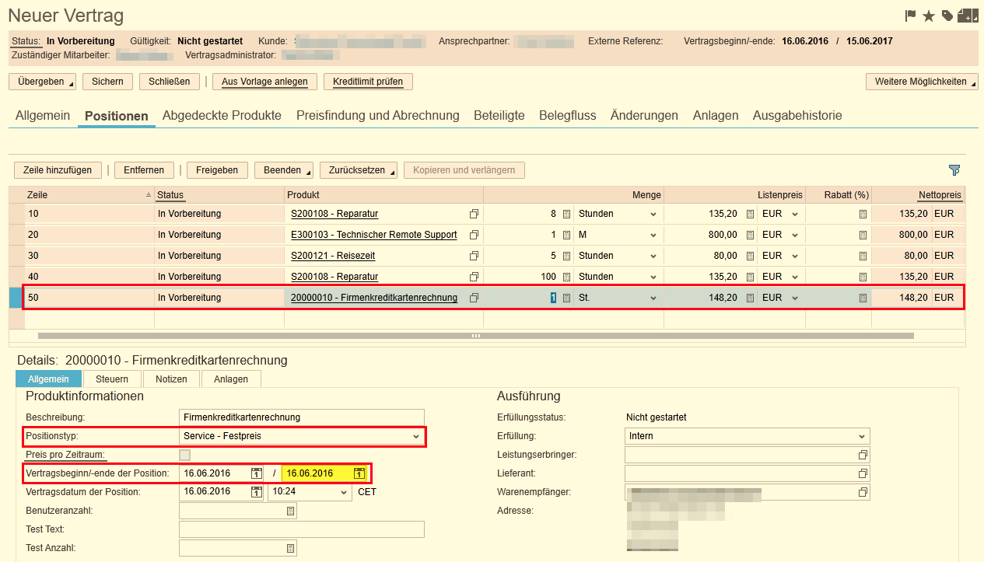Viewport: 984px width, 562px height.
Task: Open currency dropdown for row 10 list price
Action: point(794,214)
